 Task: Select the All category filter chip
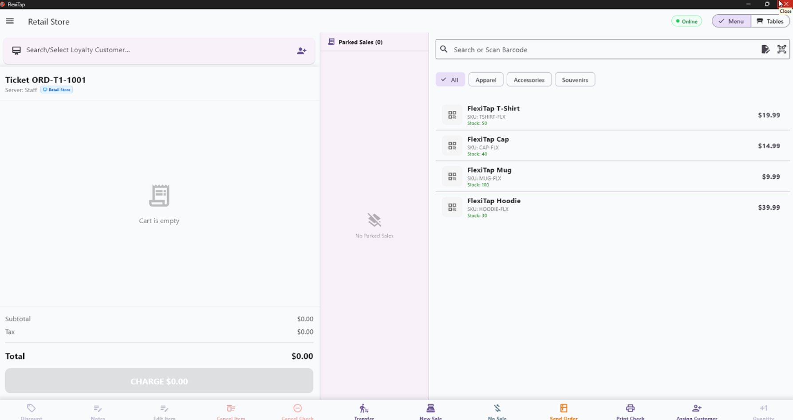(x=450, y=80)
